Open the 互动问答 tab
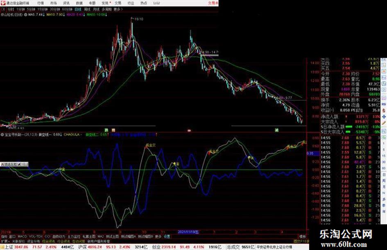The image size is (387, 250). click(x=79, y=241)
